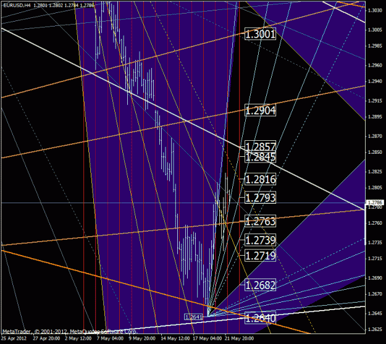Image resolution: width=386 pixels, height=344 pixels.
Task: Click the 1.2690 price axis value
Action: coord(375,278)
